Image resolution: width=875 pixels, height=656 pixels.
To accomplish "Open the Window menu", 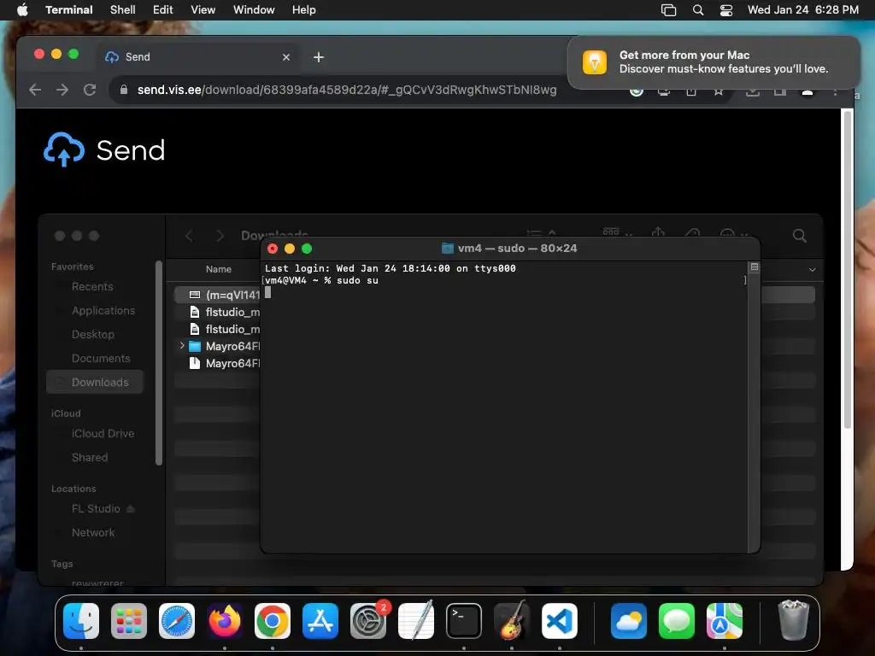I will (x=253, y=9).
